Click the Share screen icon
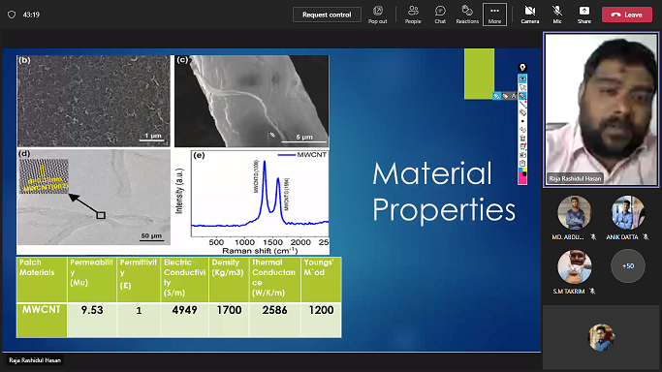 [584, 15]
